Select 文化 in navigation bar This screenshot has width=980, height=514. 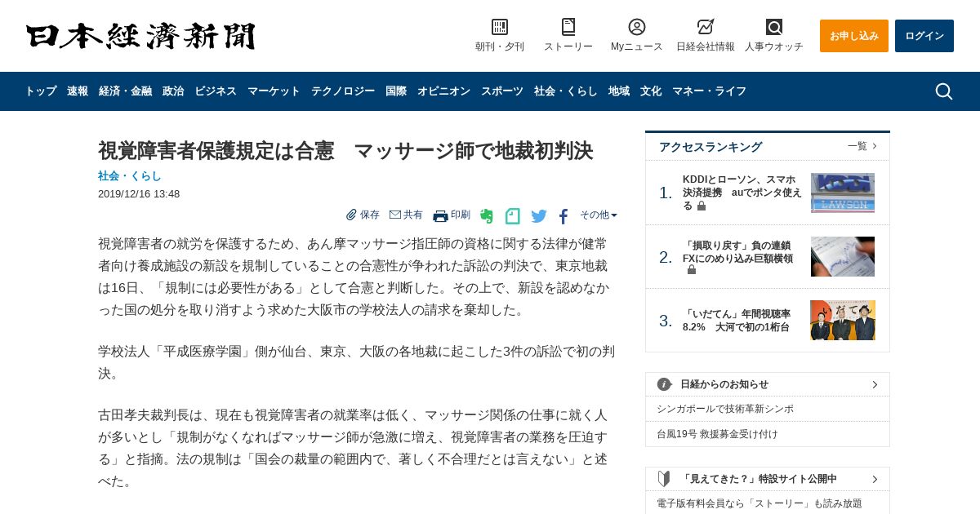651,91
